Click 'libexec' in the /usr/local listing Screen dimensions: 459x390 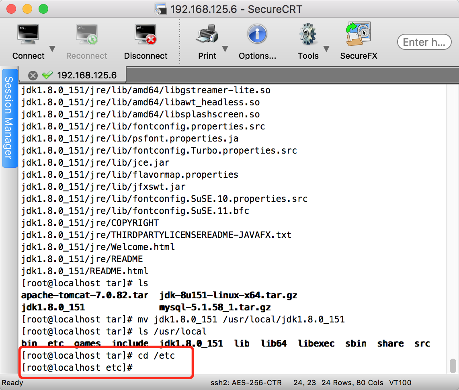click(316, 343)
